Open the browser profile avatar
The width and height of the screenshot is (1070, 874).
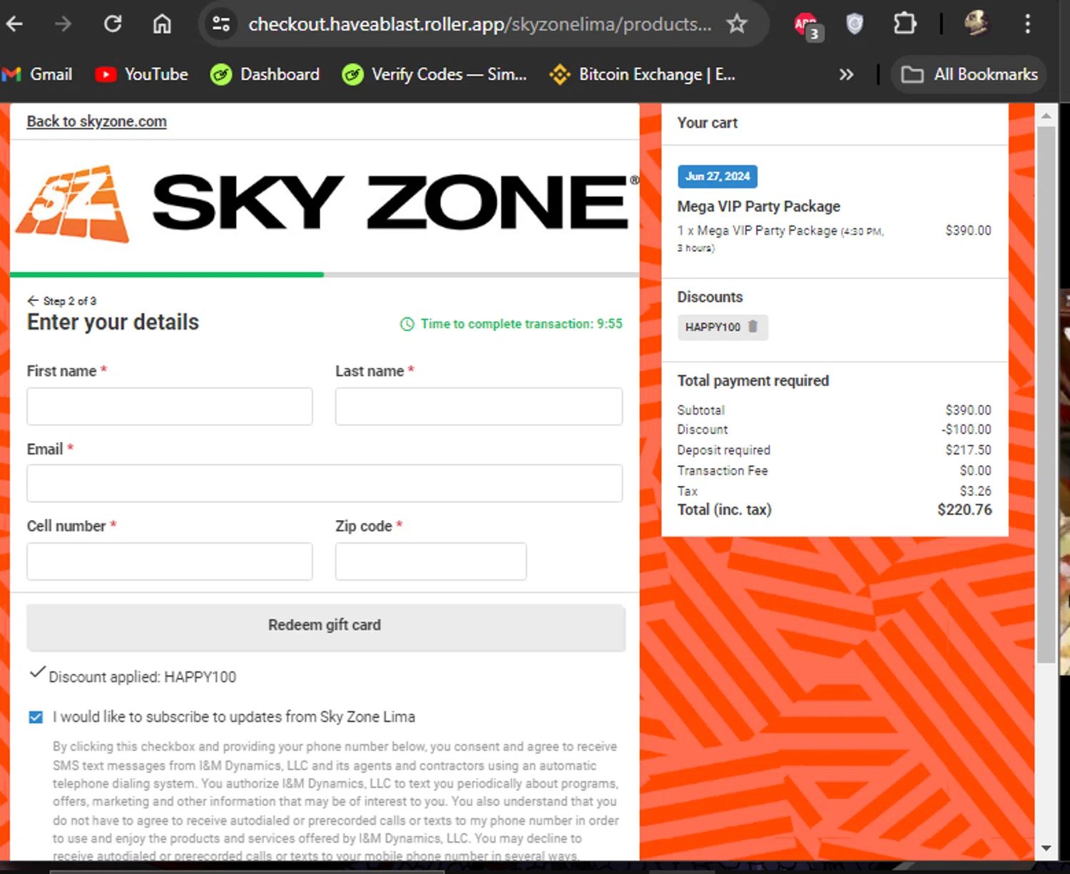point(977,24)
